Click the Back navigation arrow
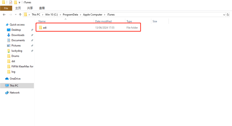The image size is (232, 126). click(4, 15)
